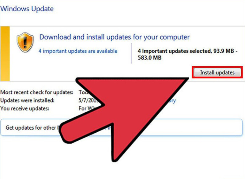The height and width of the screenshot is (179, 245).
Task: Click the 5/7 installed date value
Action: (88, 100)
